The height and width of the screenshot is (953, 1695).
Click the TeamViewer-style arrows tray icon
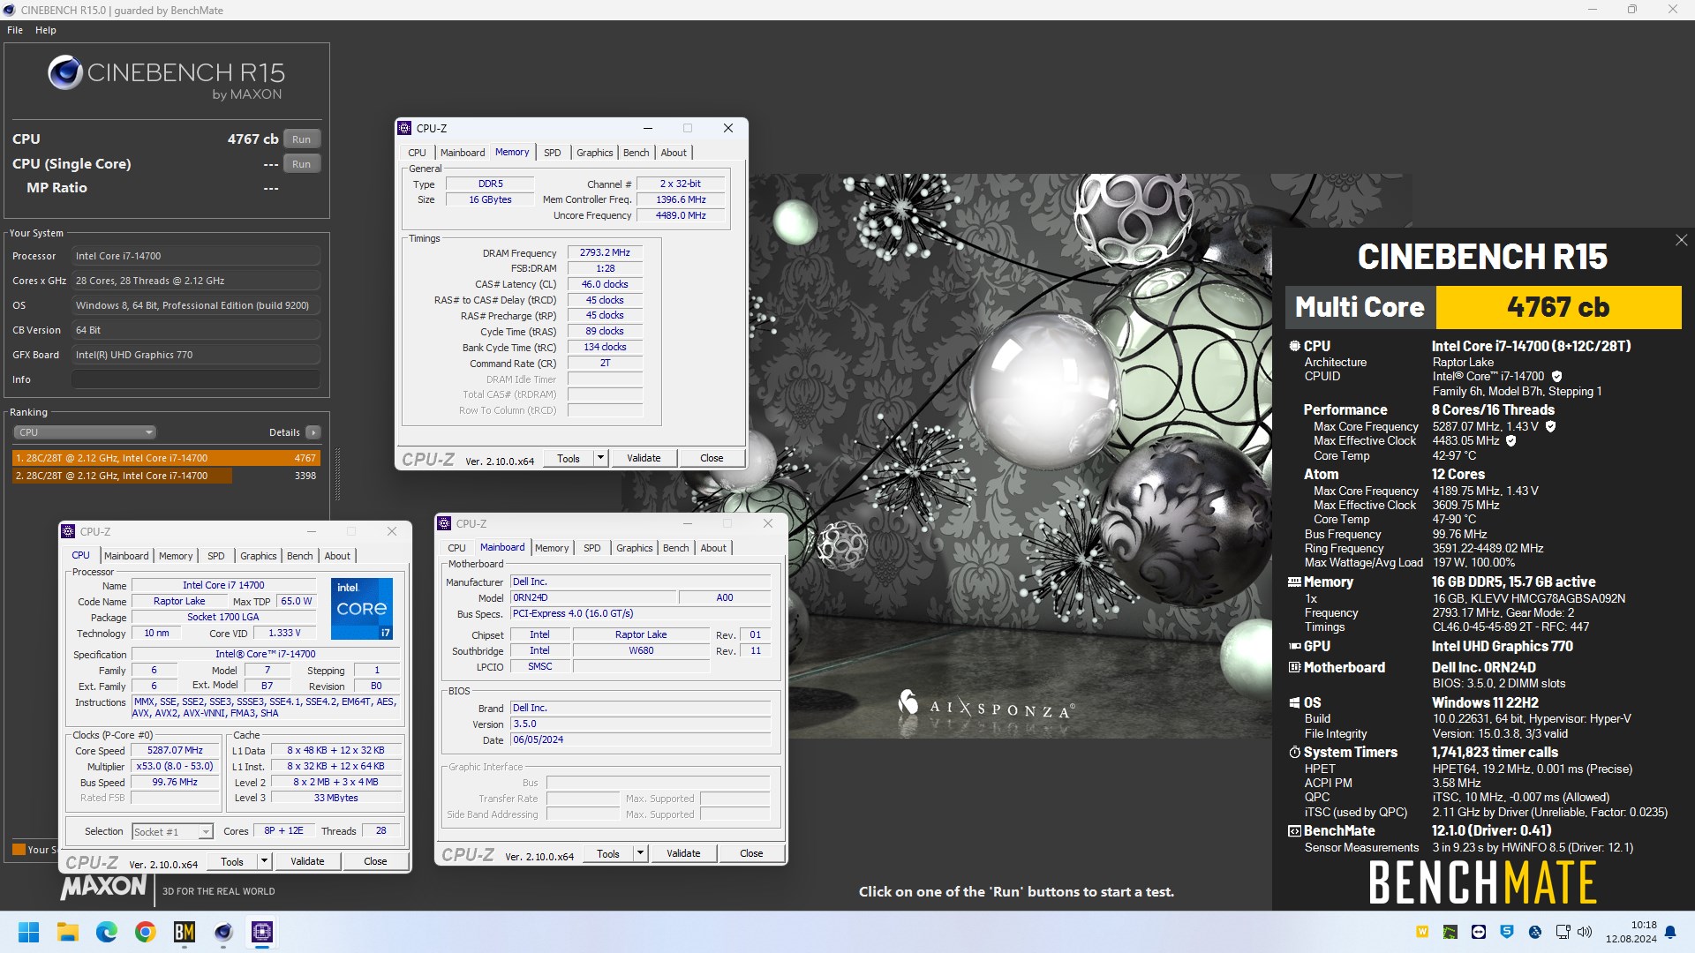tap(1479, 932)
